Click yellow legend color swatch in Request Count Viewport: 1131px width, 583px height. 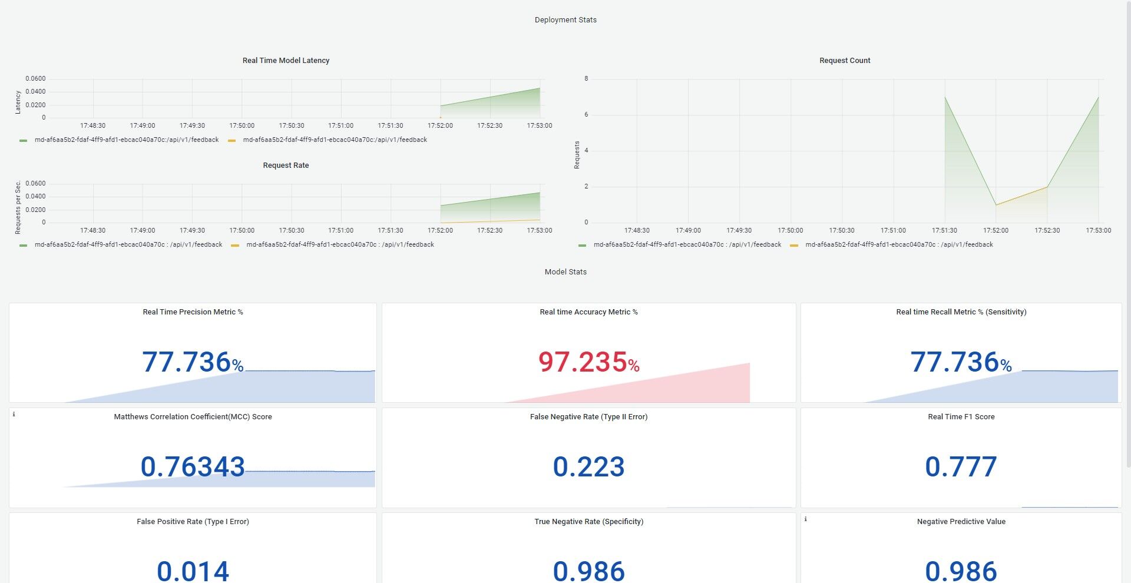794,246
